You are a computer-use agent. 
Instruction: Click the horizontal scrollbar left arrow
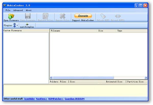pos(51,78)
